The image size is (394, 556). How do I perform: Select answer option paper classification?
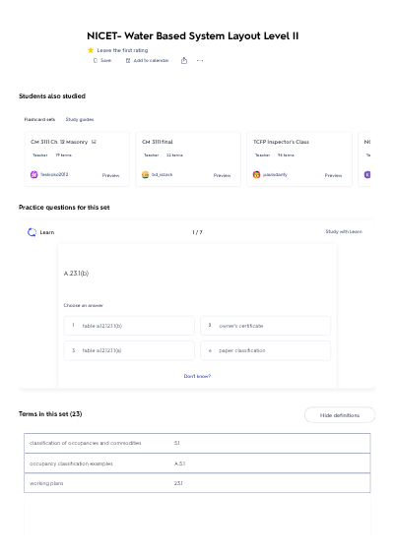[266, 350]
